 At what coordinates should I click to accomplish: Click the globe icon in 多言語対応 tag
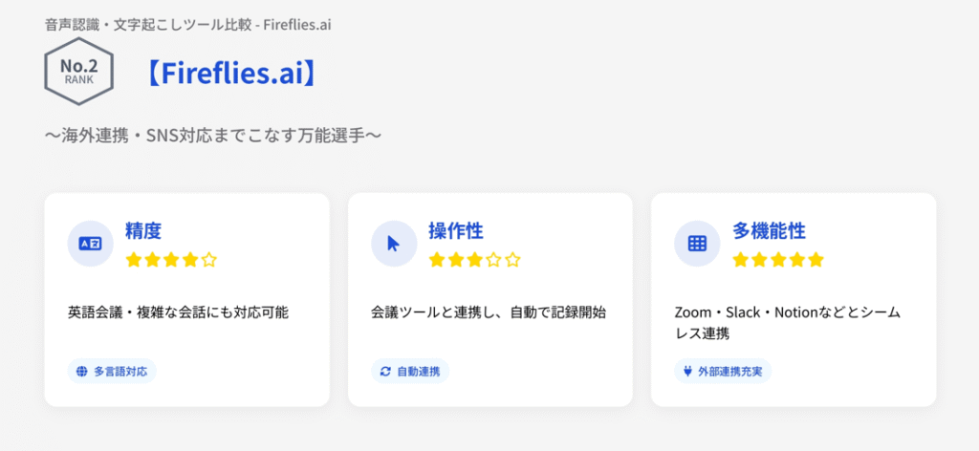(x=81, y=371)
